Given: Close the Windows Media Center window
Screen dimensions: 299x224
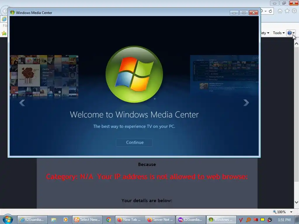Looking at the screenshot, I should (x=254, y=13).
